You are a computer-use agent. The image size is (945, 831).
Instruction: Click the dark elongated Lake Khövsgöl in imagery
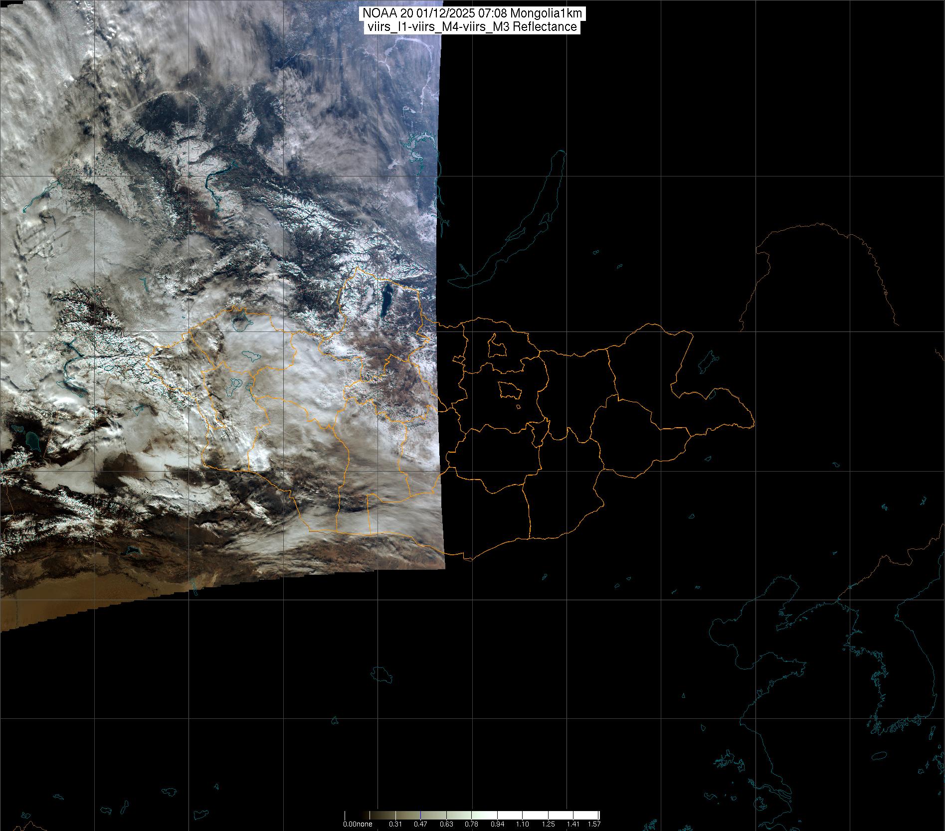pyautogui.click(x=385, y=301)
